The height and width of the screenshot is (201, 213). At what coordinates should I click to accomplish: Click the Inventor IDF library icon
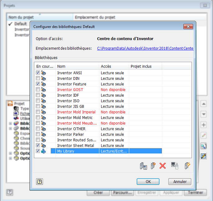point(44,95)
